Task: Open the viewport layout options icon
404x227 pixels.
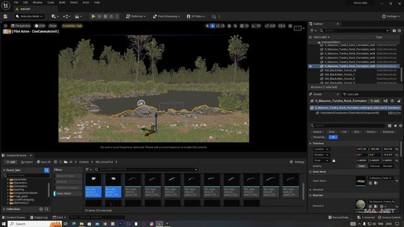Action: click(x=299, y=28)
